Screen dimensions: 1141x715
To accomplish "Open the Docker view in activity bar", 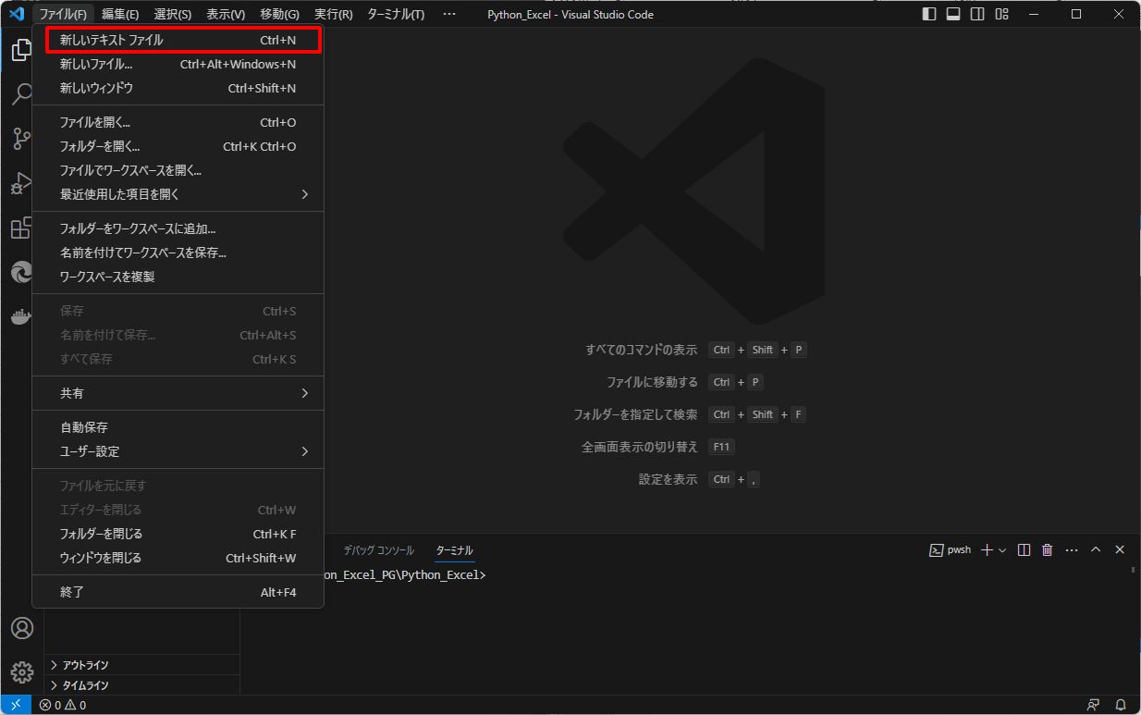I will coord(21,316).
